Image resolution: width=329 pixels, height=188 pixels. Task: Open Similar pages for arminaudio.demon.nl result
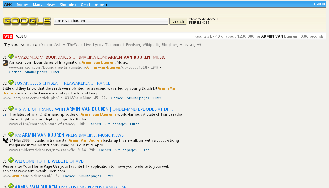click(x=90, y=176)
